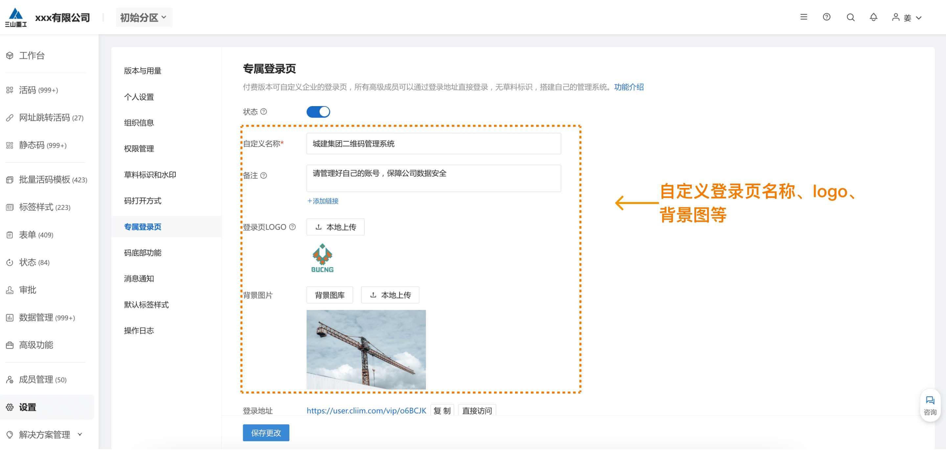
Task: Click the 表单 clipboard icon
Action: 10,235
